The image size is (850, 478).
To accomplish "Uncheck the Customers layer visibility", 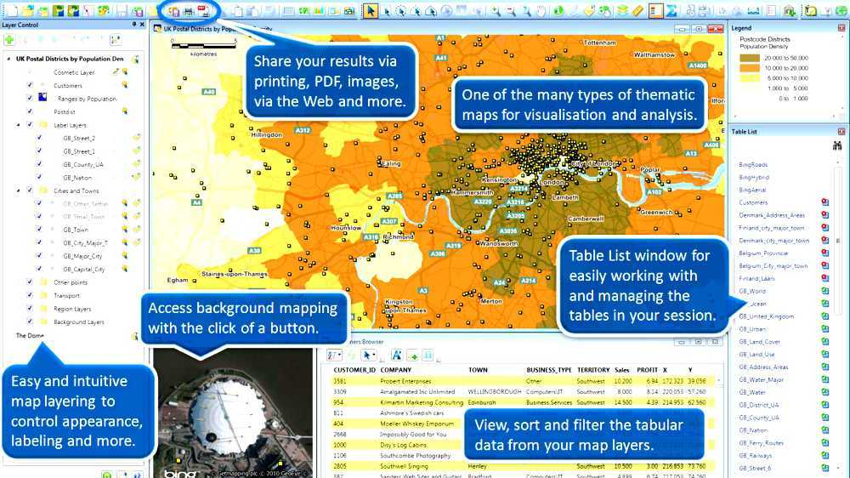I will click(x=29, y=85).
